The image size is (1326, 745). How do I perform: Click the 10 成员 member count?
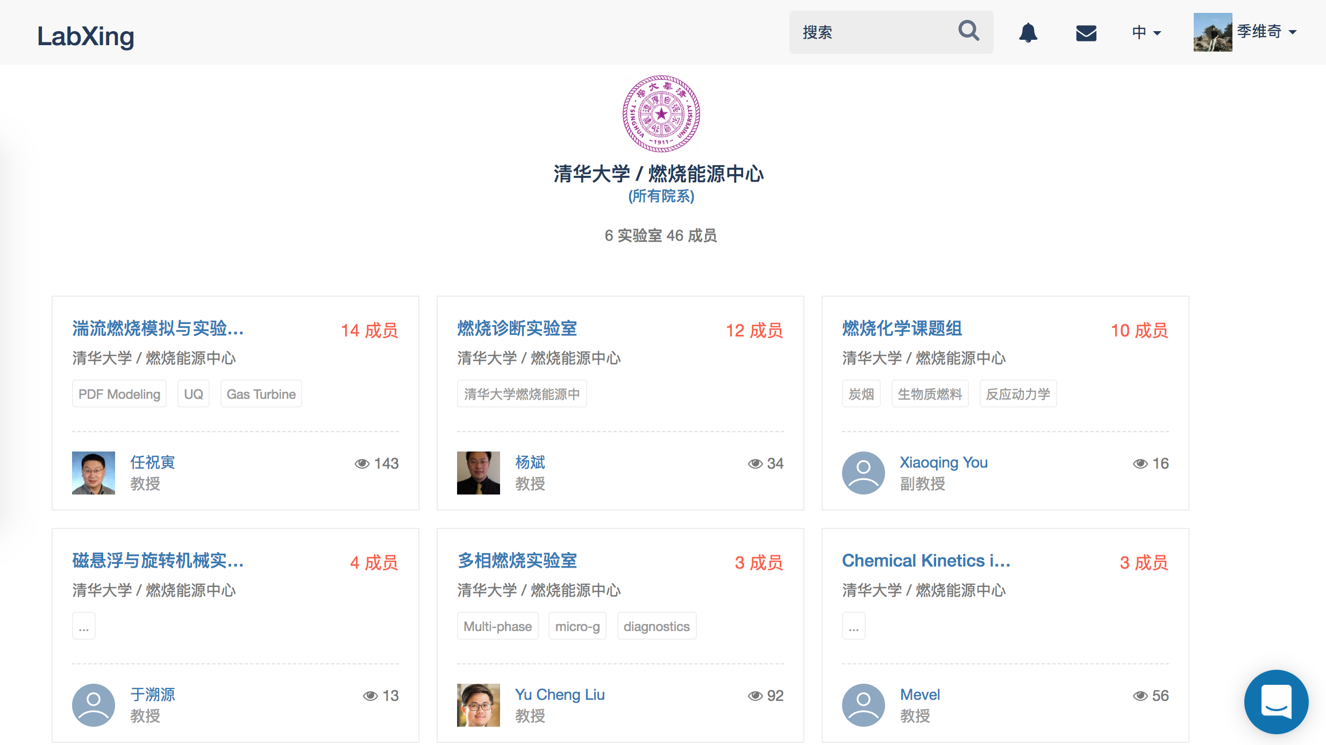(x=1139, y=330)
